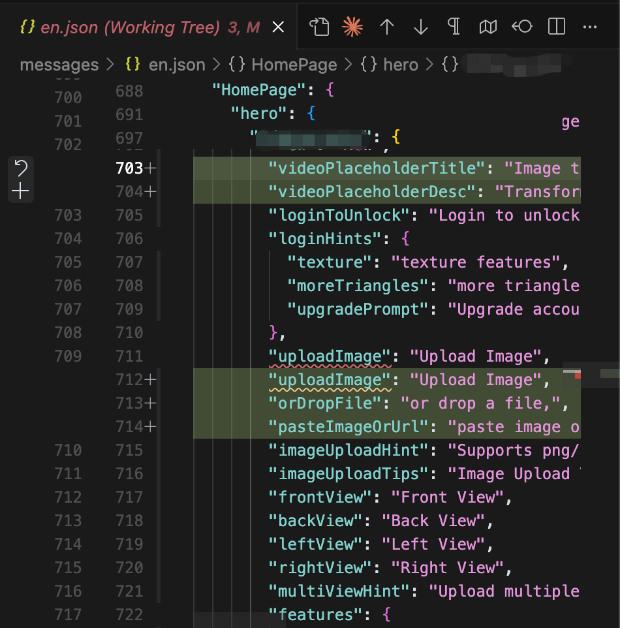Open the HomePage breadcrumb symbol
This screenshot has width=620, height=628.
tap(294, 65)
